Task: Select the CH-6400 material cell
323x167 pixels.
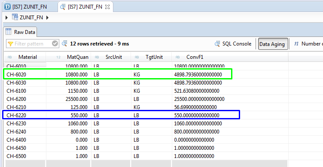Action: [25, 140]
